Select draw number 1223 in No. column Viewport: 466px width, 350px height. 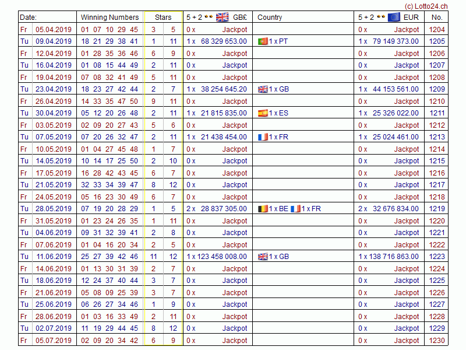point(436,257)
